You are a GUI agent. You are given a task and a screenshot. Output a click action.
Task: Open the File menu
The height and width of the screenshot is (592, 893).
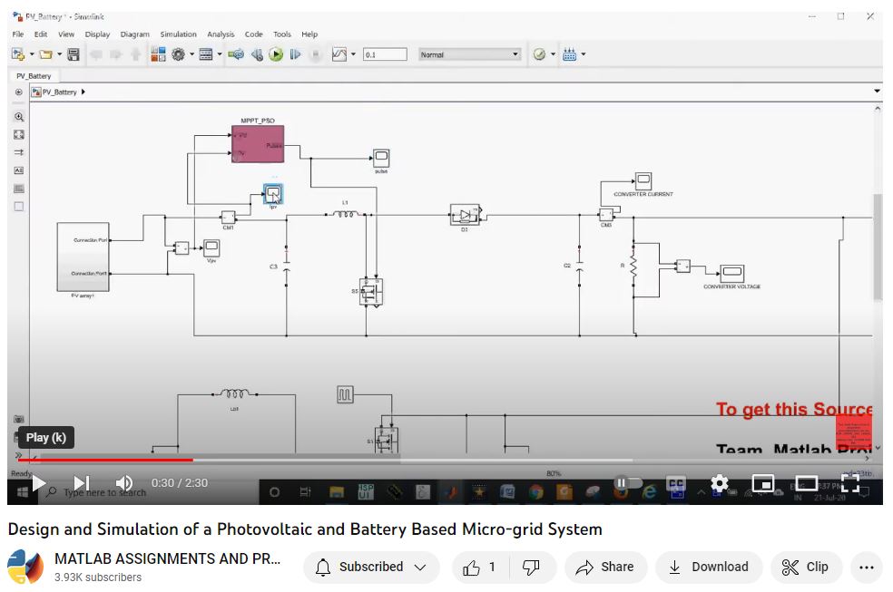pyautogui.click(x=18, y=34)
